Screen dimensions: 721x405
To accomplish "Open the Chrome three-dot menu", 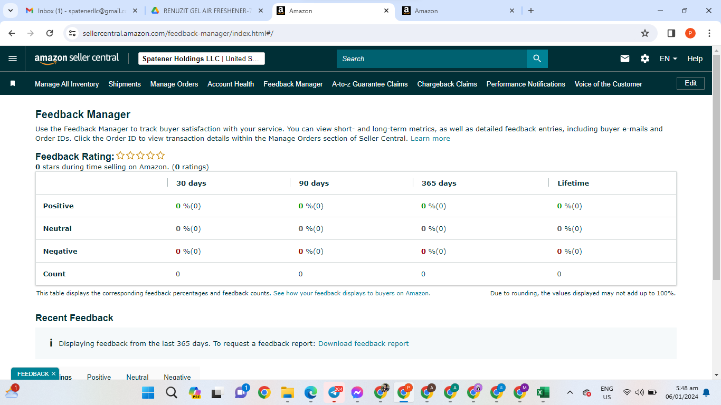I will 709,33.
